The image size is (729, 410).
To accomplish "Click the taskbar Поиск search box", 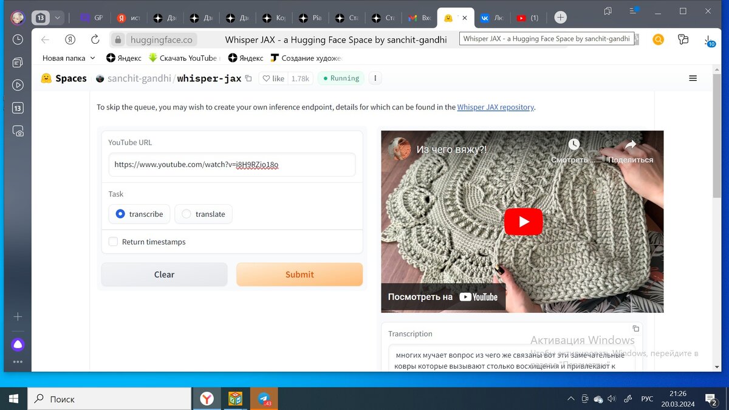I will click(x=109, y=399).
